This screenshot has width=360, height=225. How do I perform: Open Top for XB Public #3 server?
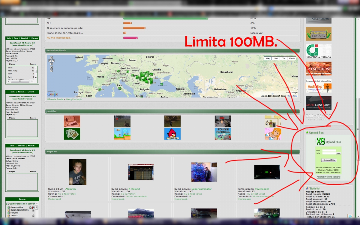click(16, 38)
